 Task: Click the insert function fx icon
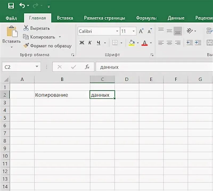(87, 67)
